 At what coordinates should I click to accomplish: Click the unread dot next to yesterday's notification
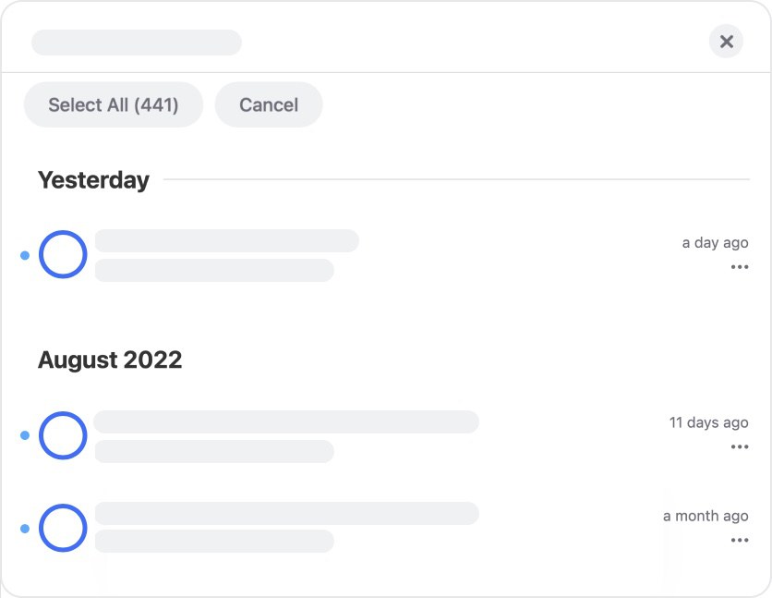pyautogui.click(x=24, y=254)
